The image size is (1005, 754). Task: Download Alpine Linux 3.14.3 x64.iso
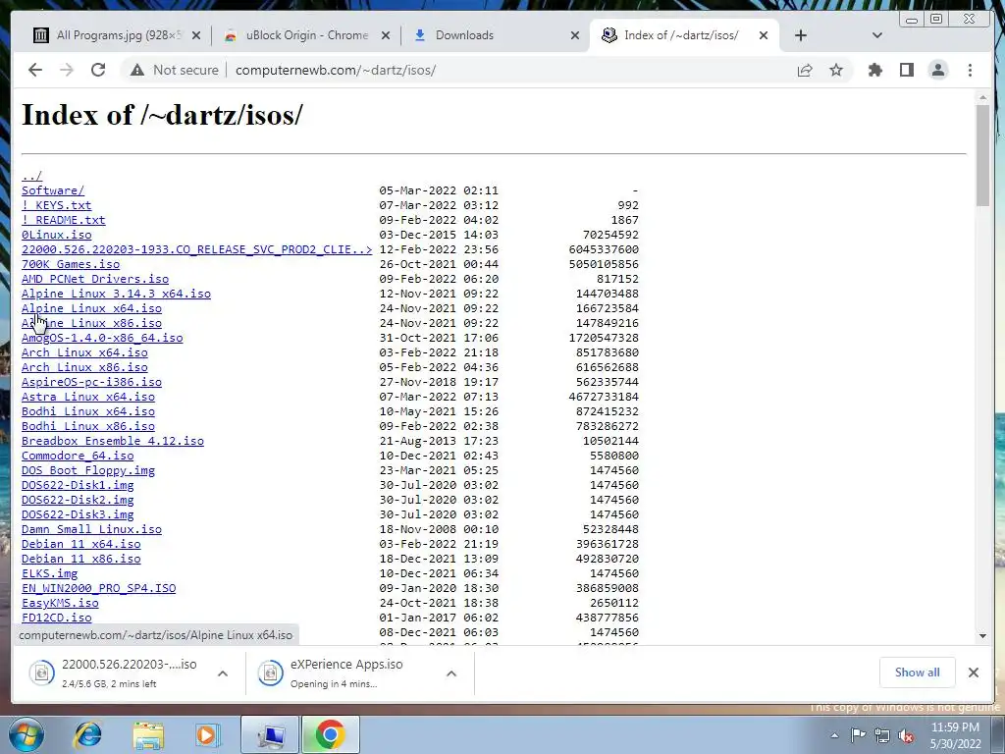(116, 294)
